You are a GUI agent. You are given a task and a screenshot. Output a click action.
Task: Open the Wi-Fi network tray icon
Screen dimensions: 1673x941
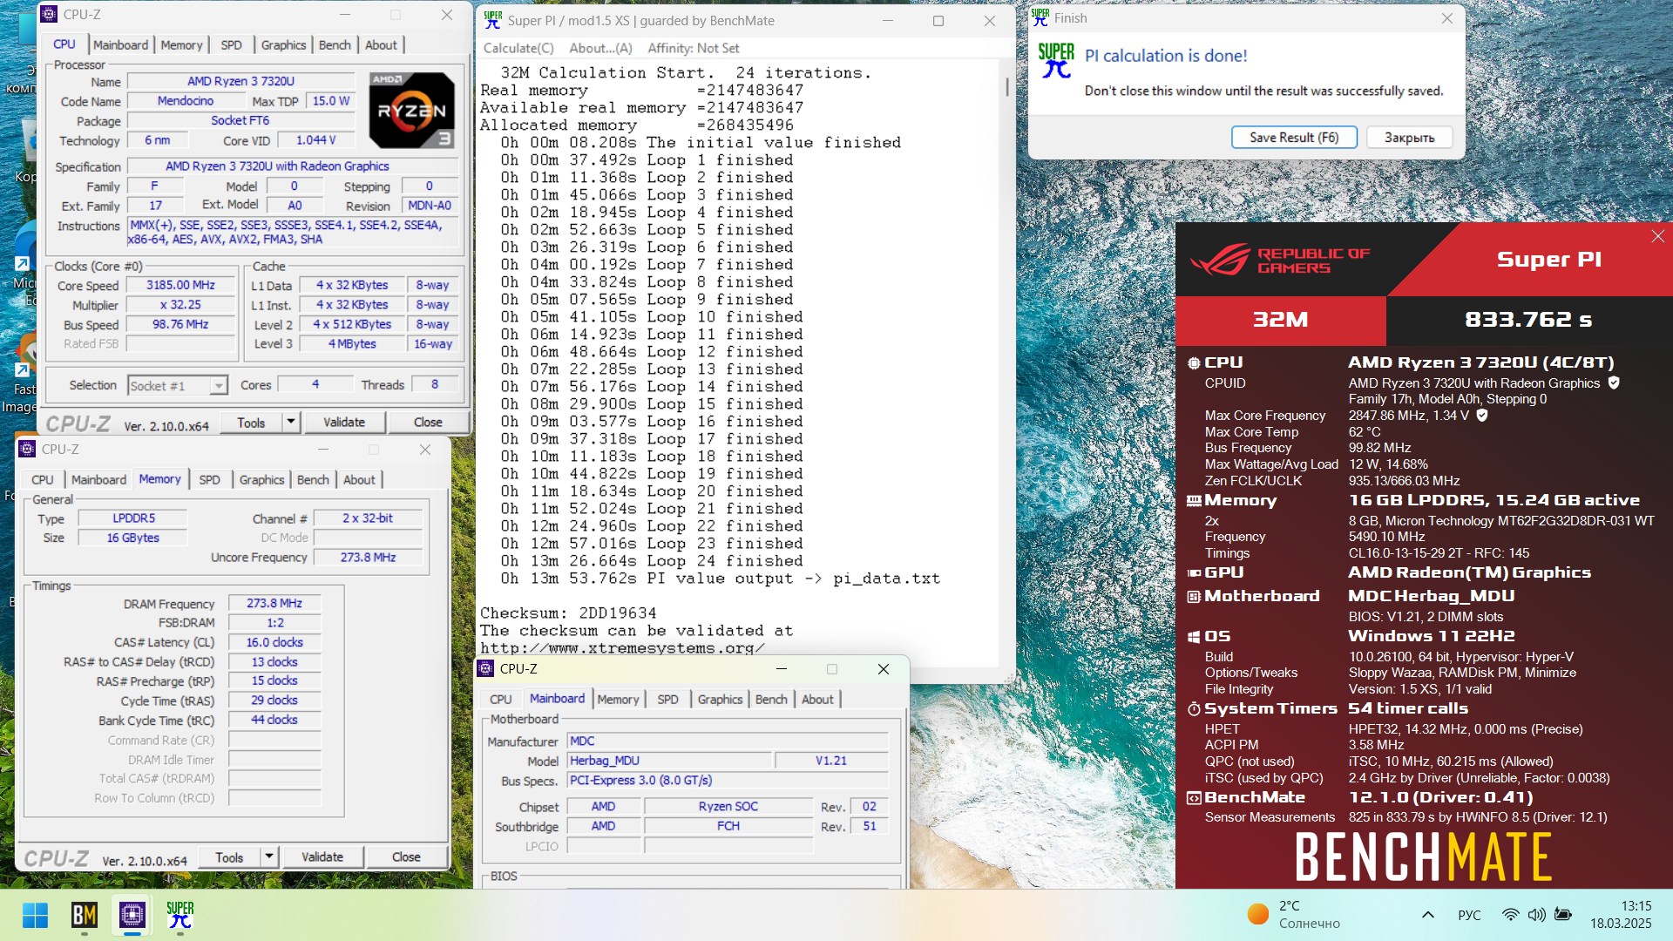tap(1511, 915)
